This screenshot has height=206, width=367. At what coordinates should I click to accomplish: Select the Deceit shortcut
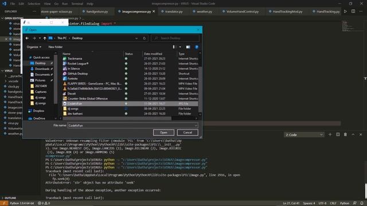tap(71, 94)
